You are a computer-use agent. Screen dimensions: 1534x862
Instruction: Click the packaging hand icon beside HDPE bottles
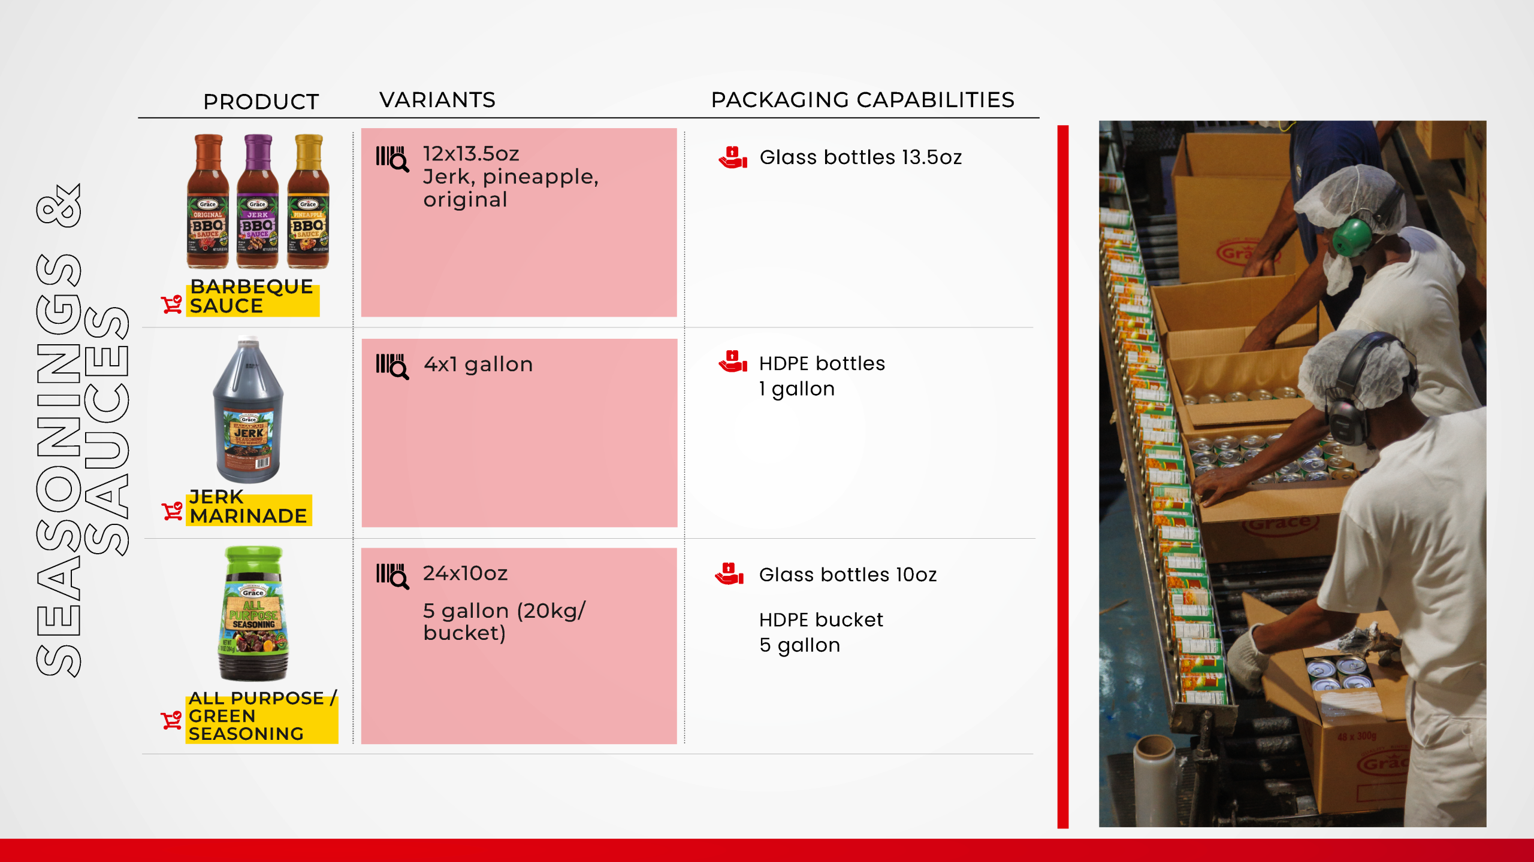pyautogui.click(x=732, y=361)
